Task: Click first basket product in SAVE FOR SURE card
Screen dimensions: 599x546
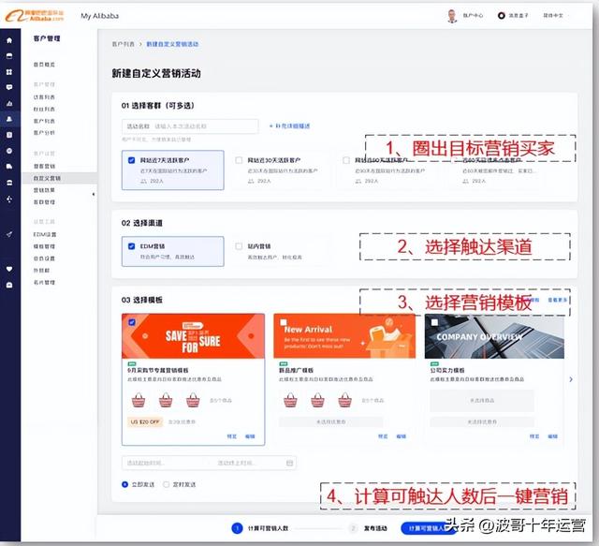Action: 139,400
